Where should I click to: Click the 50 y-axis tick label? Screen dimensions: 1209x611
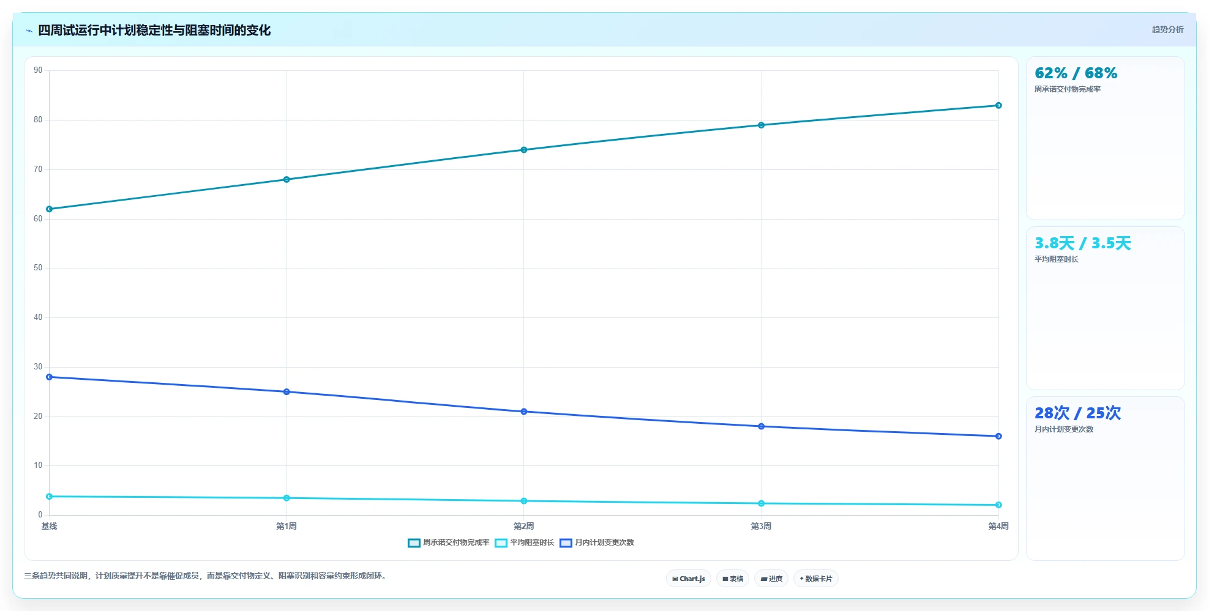(38, 268)
